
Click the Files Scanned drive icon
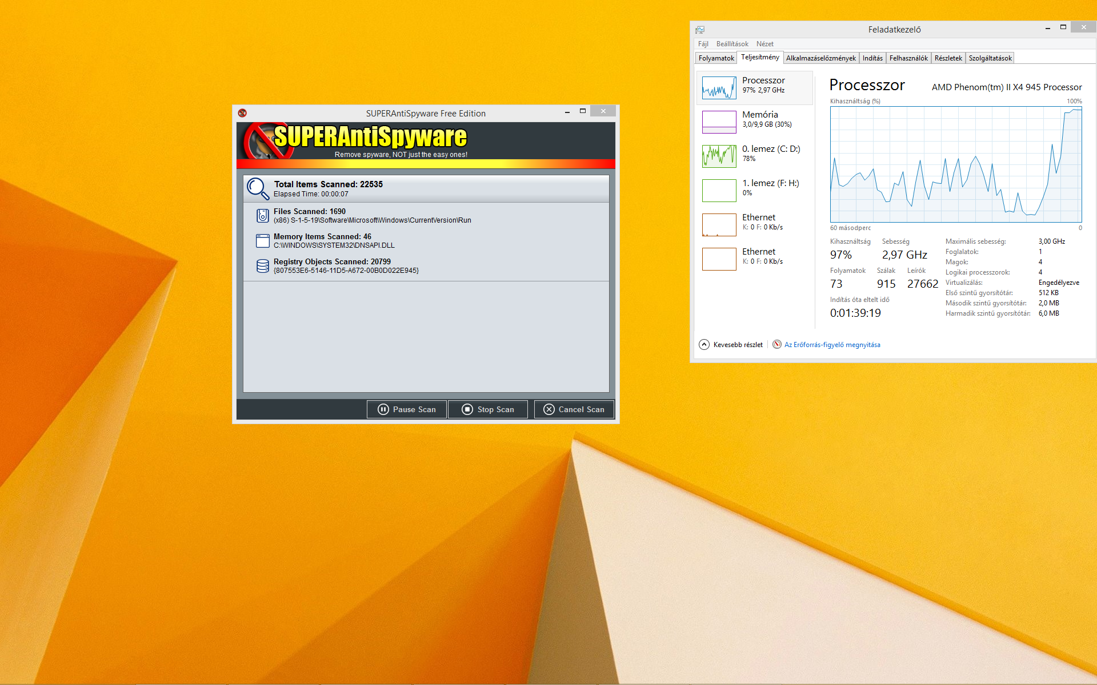[262, 215]
